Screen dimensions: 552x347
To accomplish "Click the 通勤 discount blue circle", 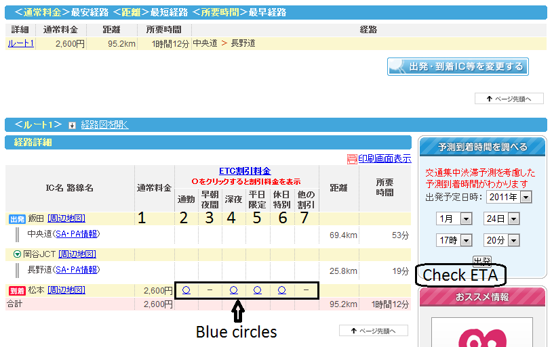I will coord(186,290).
